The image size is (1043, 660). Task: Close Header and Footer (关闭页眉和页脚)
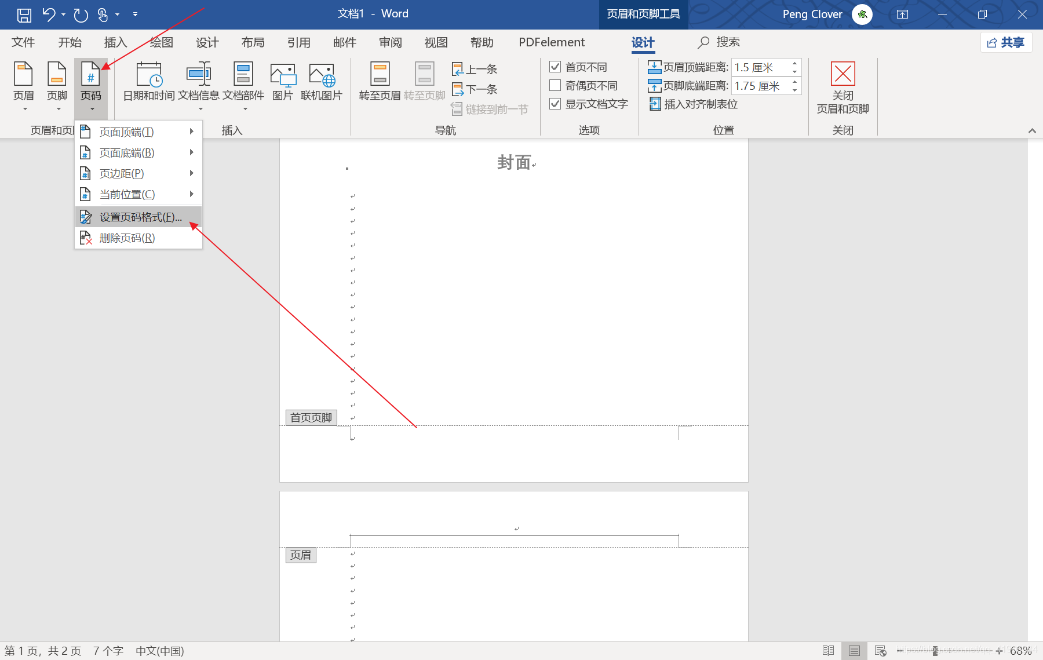843,88
